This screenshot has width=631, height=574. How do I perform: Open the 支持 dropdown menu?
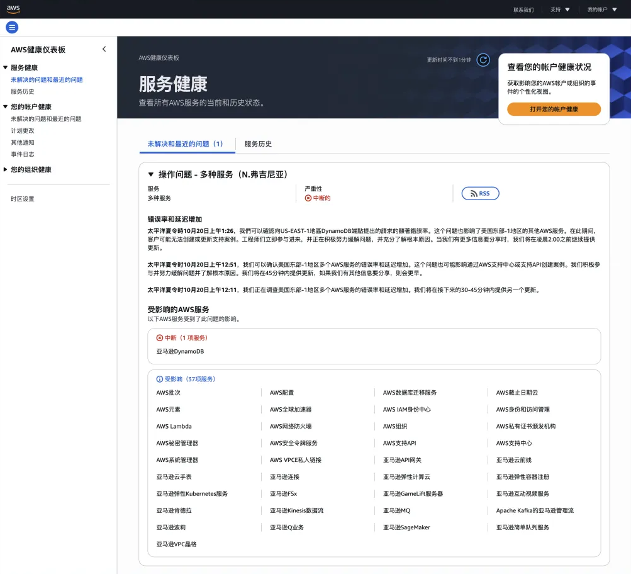tap(559, 9)
